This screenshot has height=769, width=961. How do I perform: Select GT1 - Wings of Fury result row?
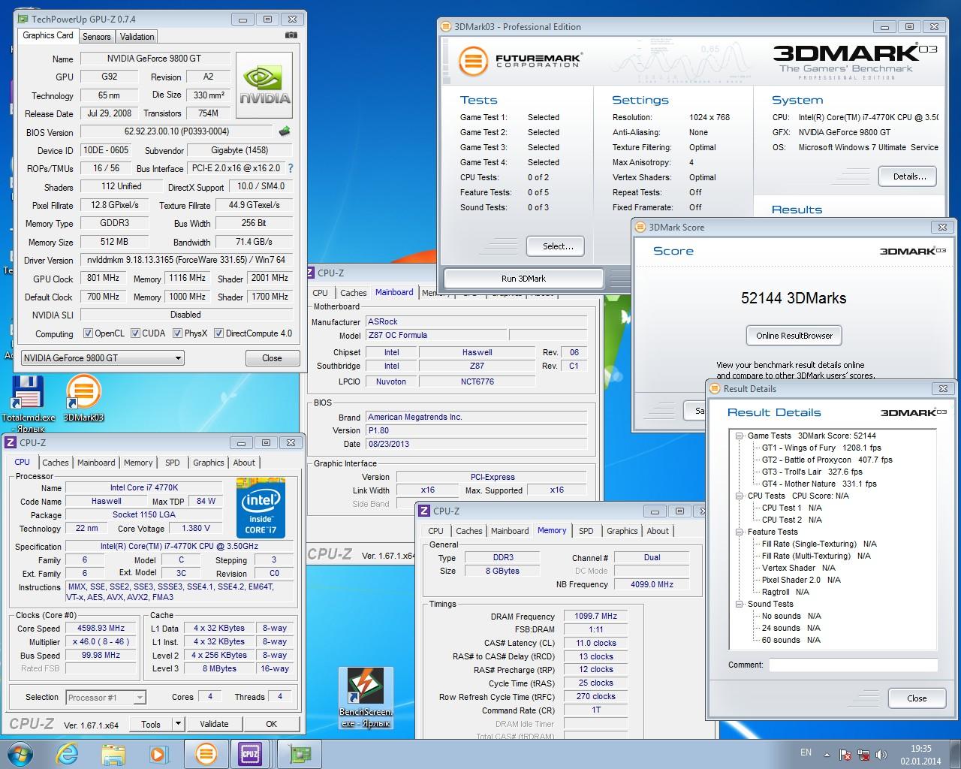[821, 448]
